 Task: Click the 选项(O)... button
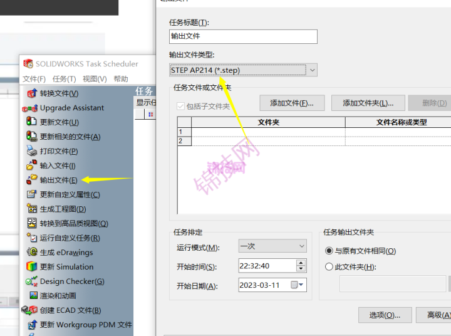pyautogui.click(x=385, y=315)
